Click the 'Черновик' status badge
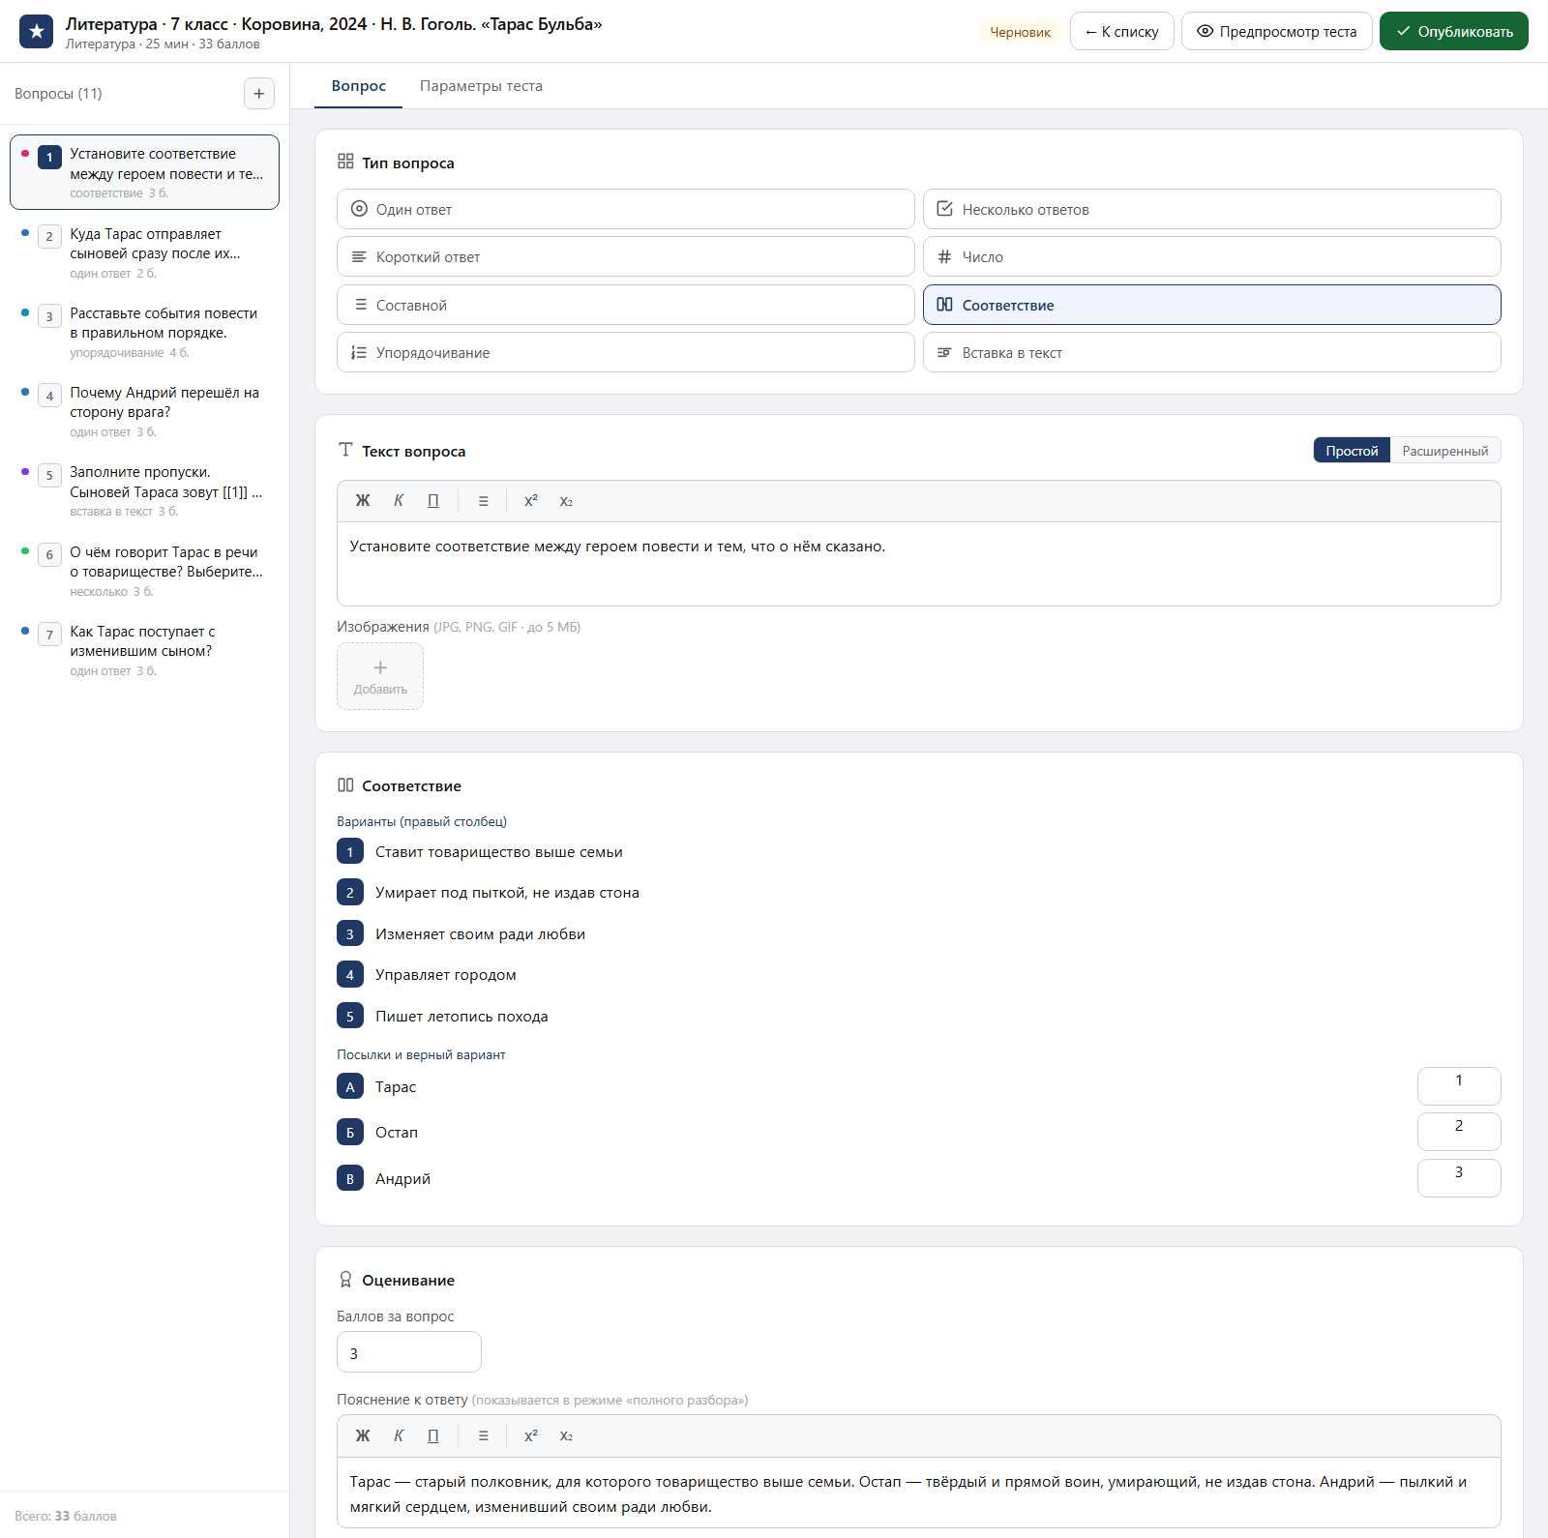This screenshot has height=1538, width=1548. click(1020, 32)
